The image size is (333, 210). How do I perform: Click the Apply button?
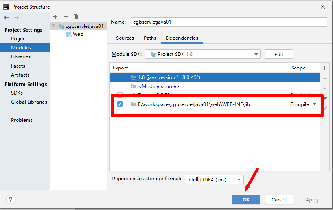312,200
